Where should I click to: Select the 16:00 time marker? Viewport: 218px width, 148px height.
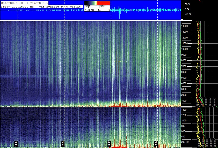63,144
